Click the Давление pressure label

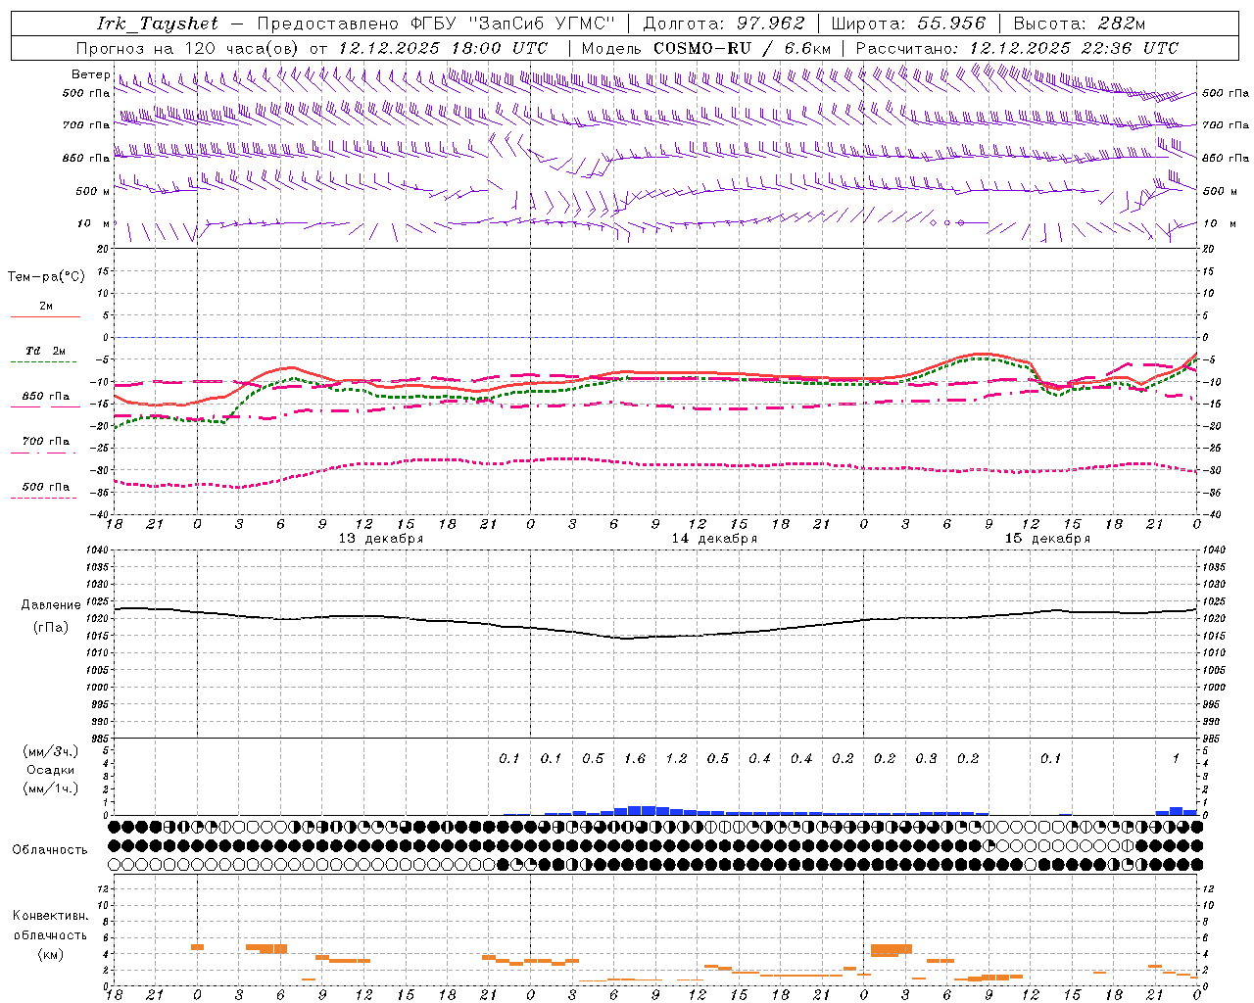(x=49, y=605)
